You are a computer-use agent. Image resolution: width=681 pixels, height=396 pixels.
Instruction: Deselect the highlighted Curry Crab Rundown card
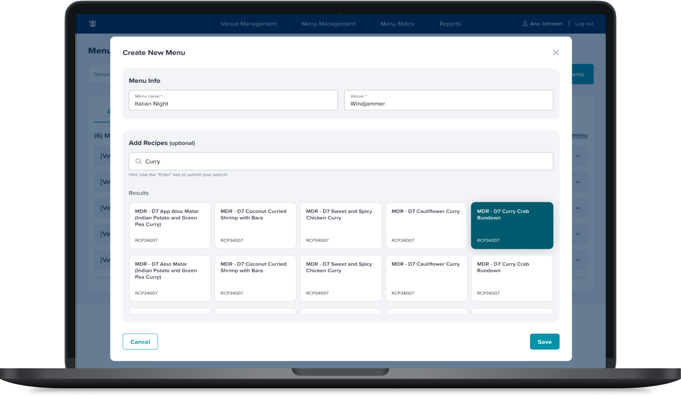(x=512, y=226)
